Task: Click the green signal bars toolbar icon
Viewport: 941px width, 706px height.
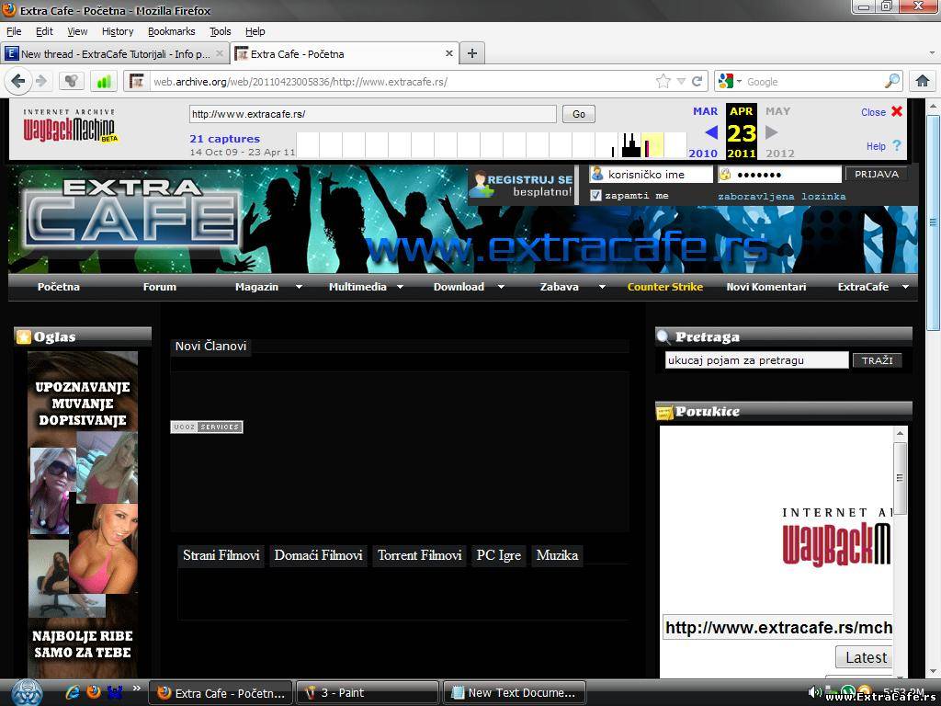Action: coord(104,81)
